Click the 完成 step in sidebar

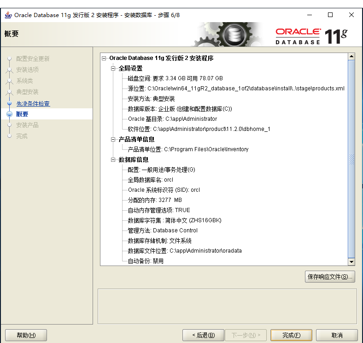point(22,136)
